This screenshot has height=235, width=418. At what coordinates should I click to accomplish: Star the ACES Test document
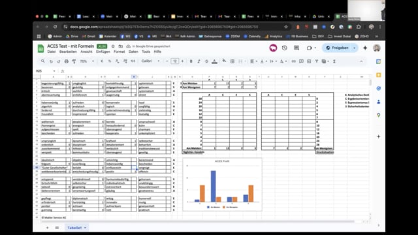click(x=113, y=46)
